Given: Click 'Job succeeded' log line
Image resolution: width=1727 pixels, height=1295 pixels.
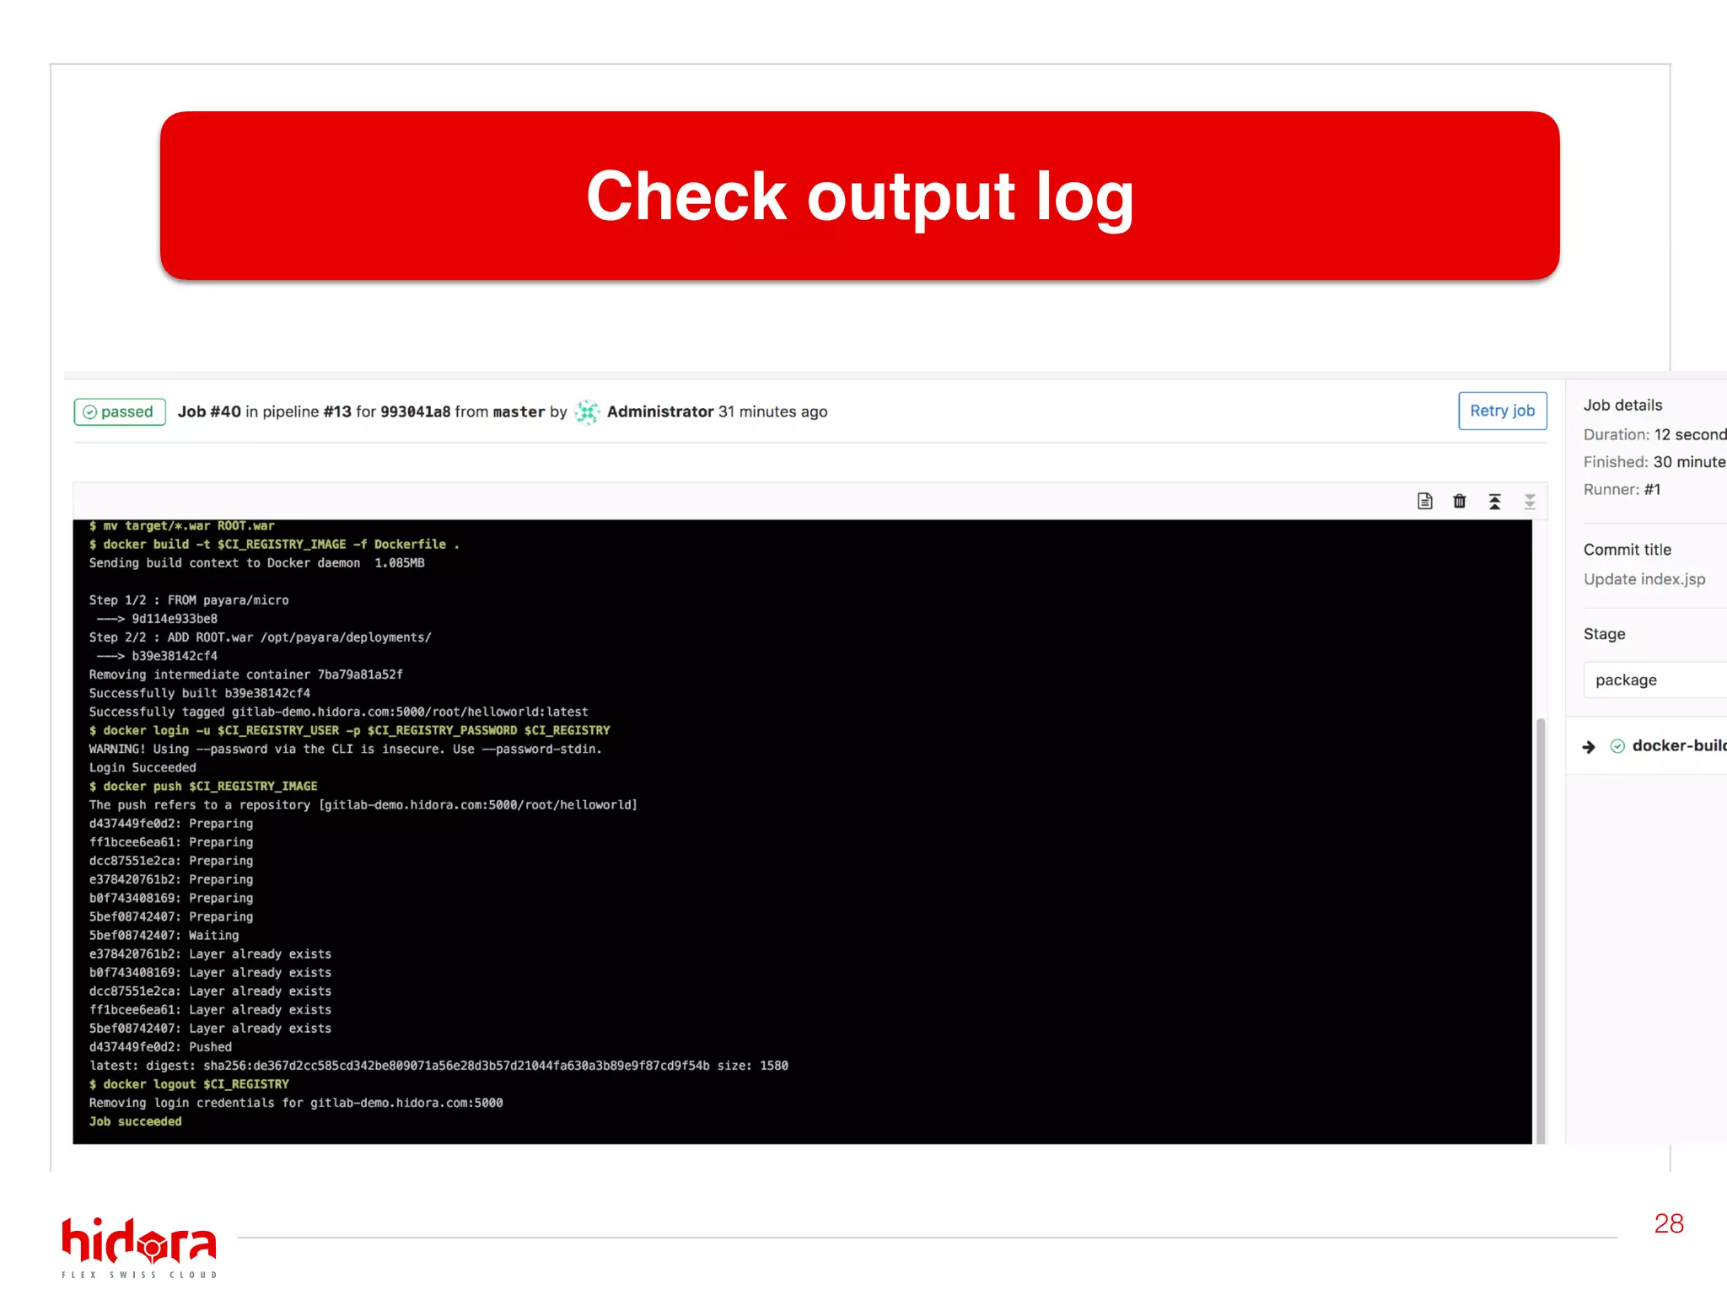Looking at the screenshot, I should (136, 1121).
